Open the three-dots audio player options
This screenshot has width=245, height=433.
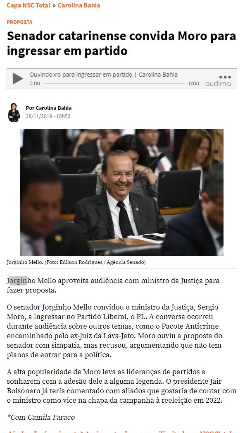pyautogui.click(x=225, y=77)
